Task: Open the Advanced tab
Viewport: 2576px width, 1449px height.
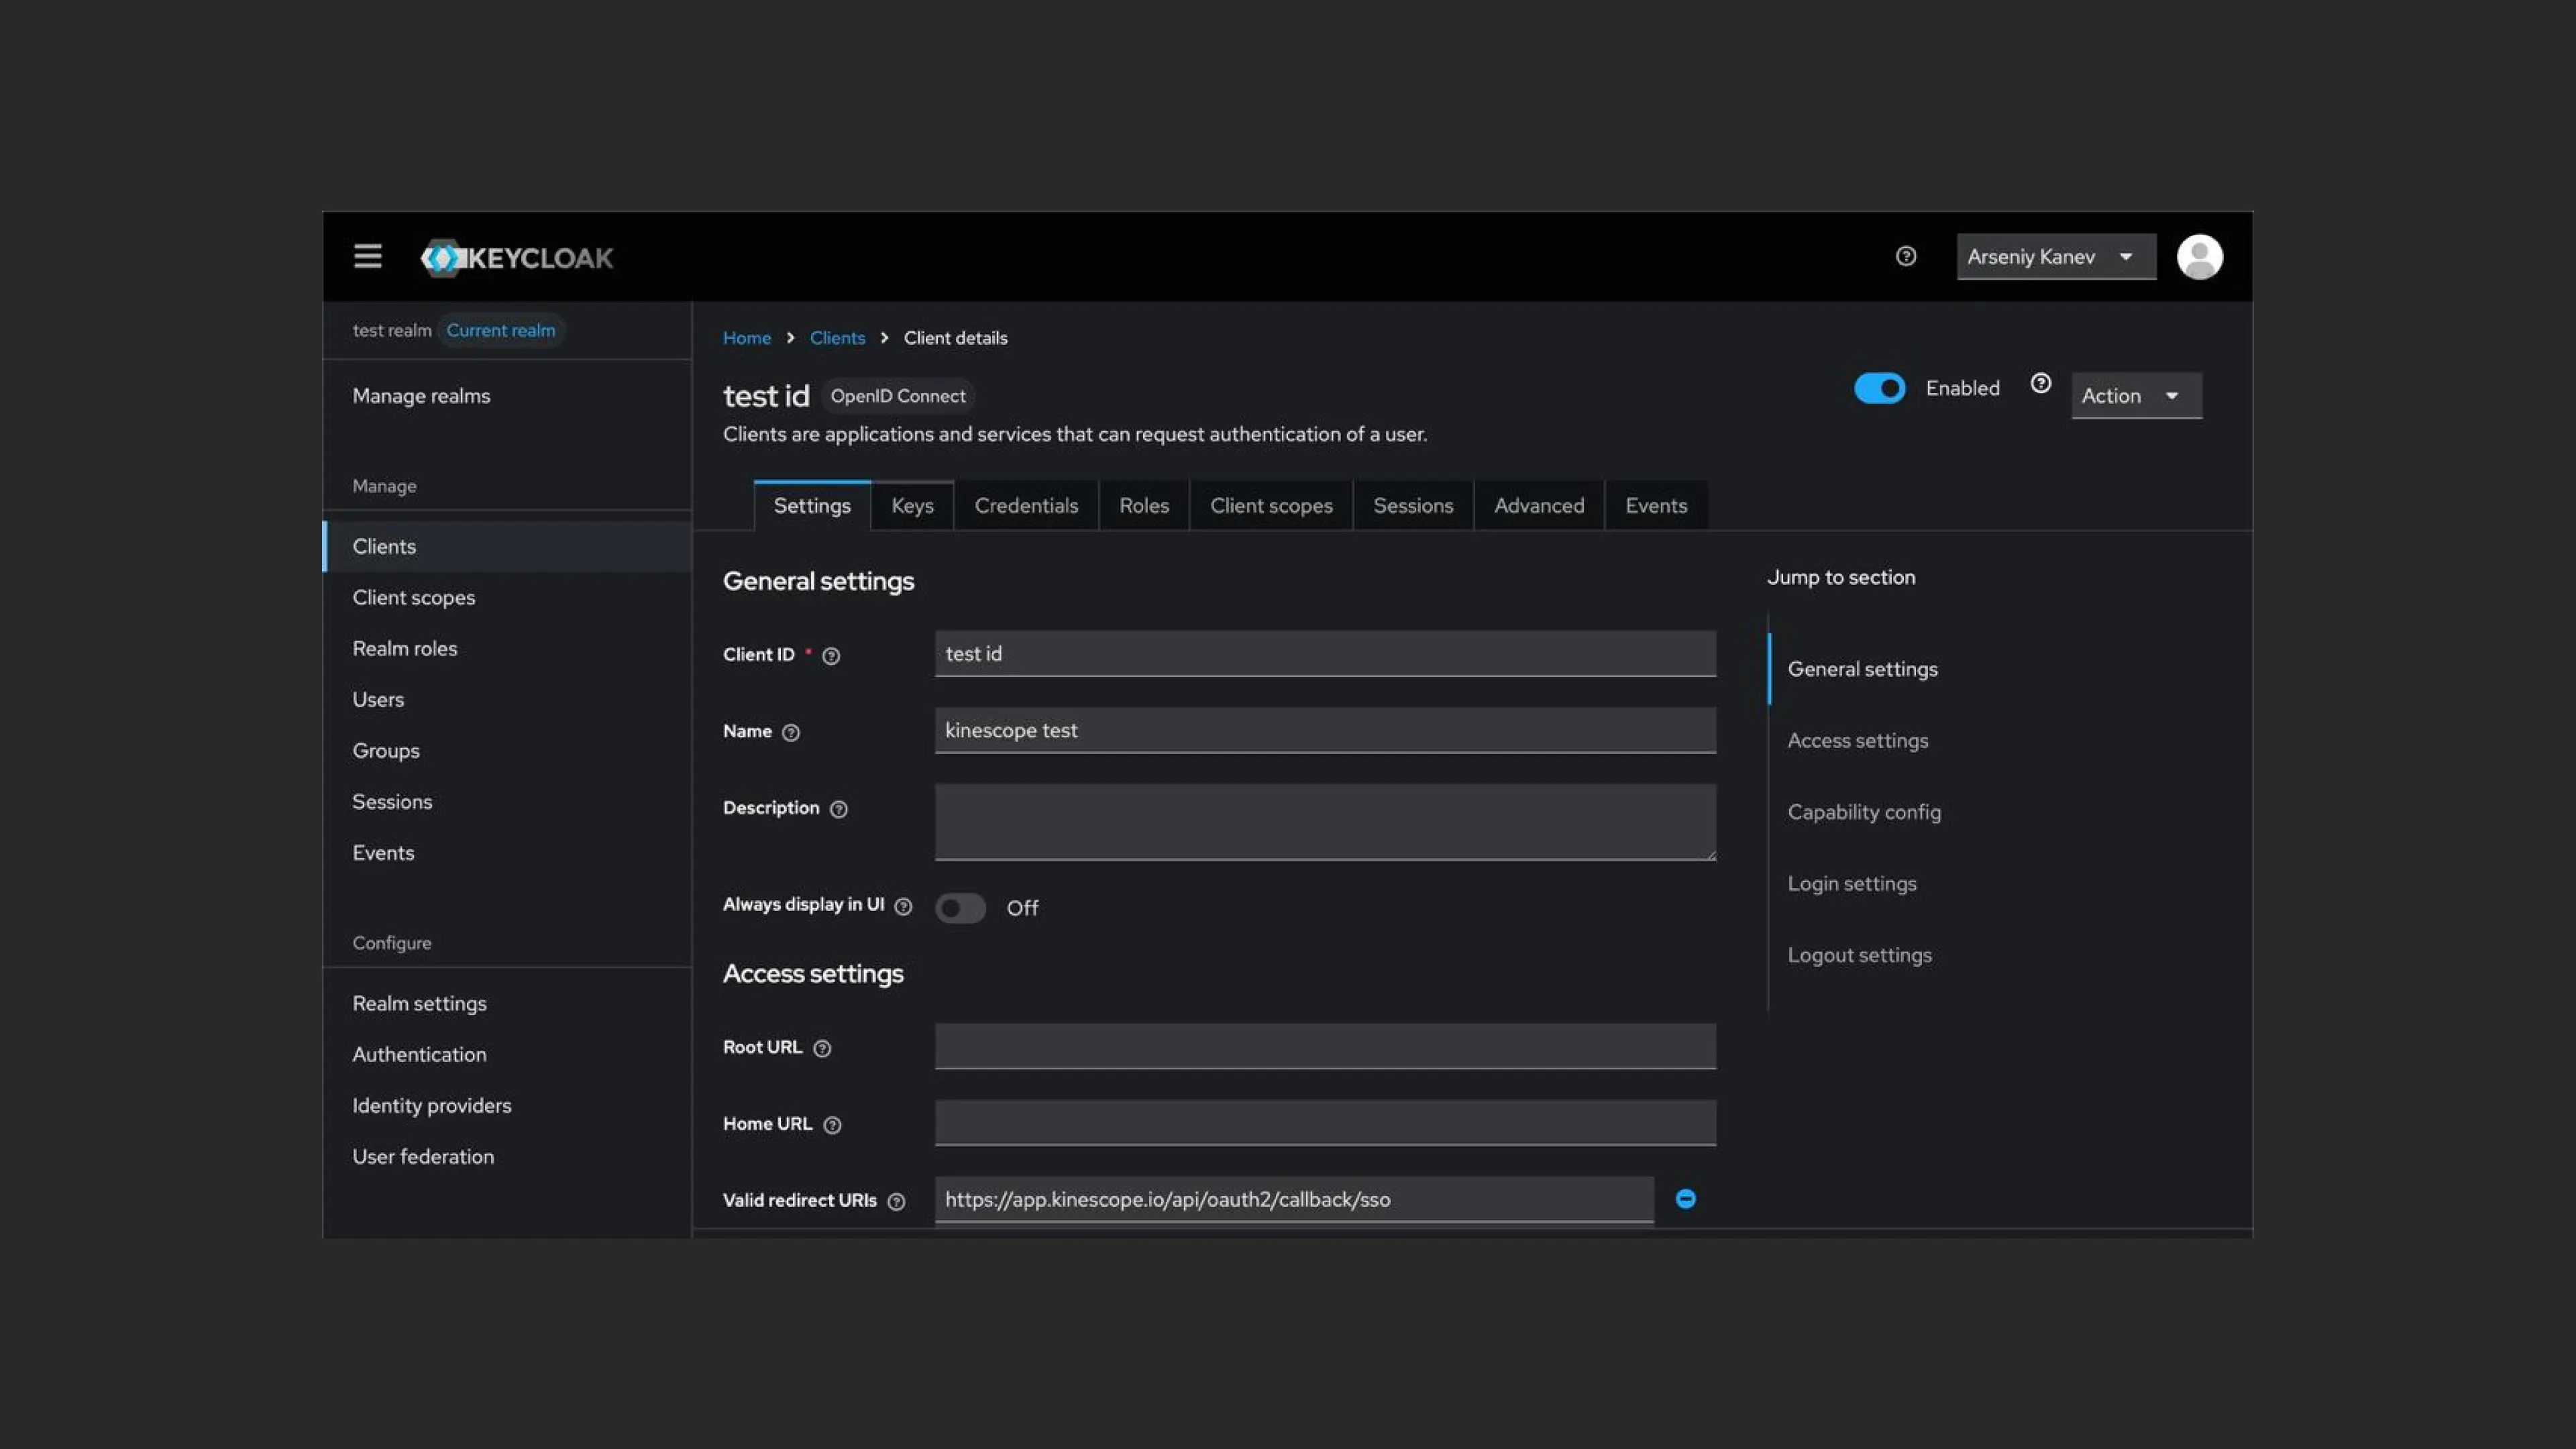Action: coord(1538,506)
